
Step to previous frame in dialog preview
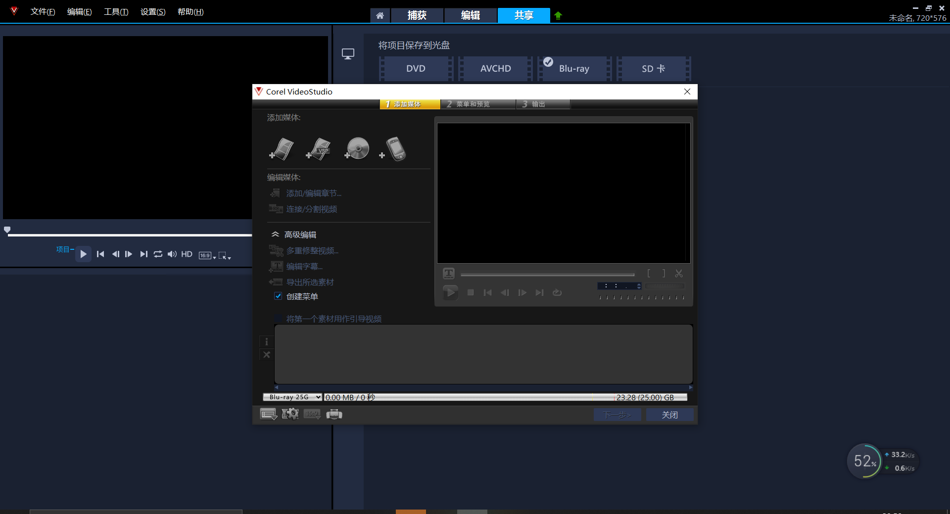pos(505,292)
